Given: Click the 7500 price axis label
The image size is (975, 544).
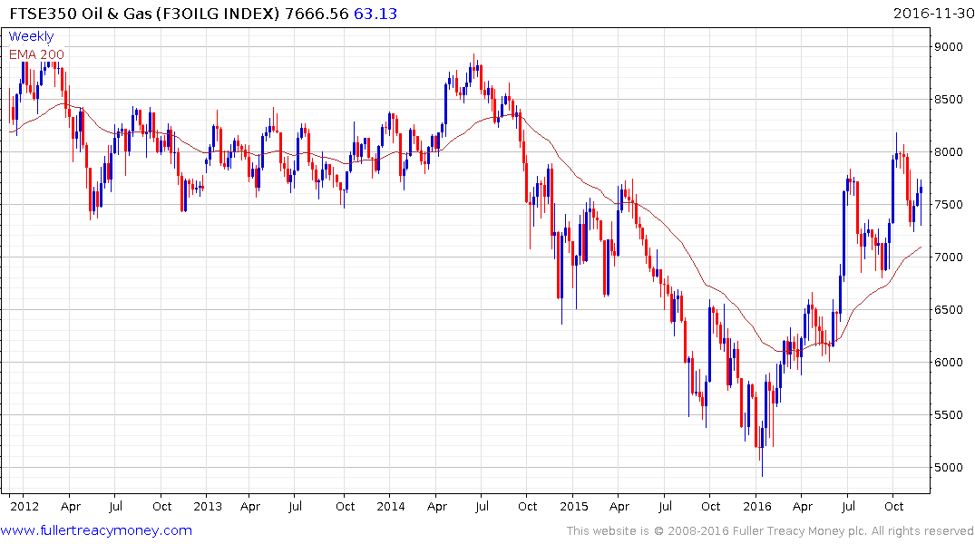Looking at the screenshot, I should tap(949, 205).
